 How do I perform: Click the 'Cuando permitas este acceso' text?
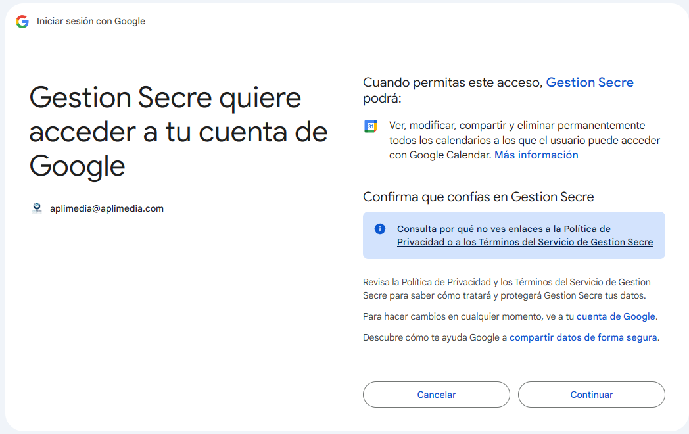coord(453,83)
